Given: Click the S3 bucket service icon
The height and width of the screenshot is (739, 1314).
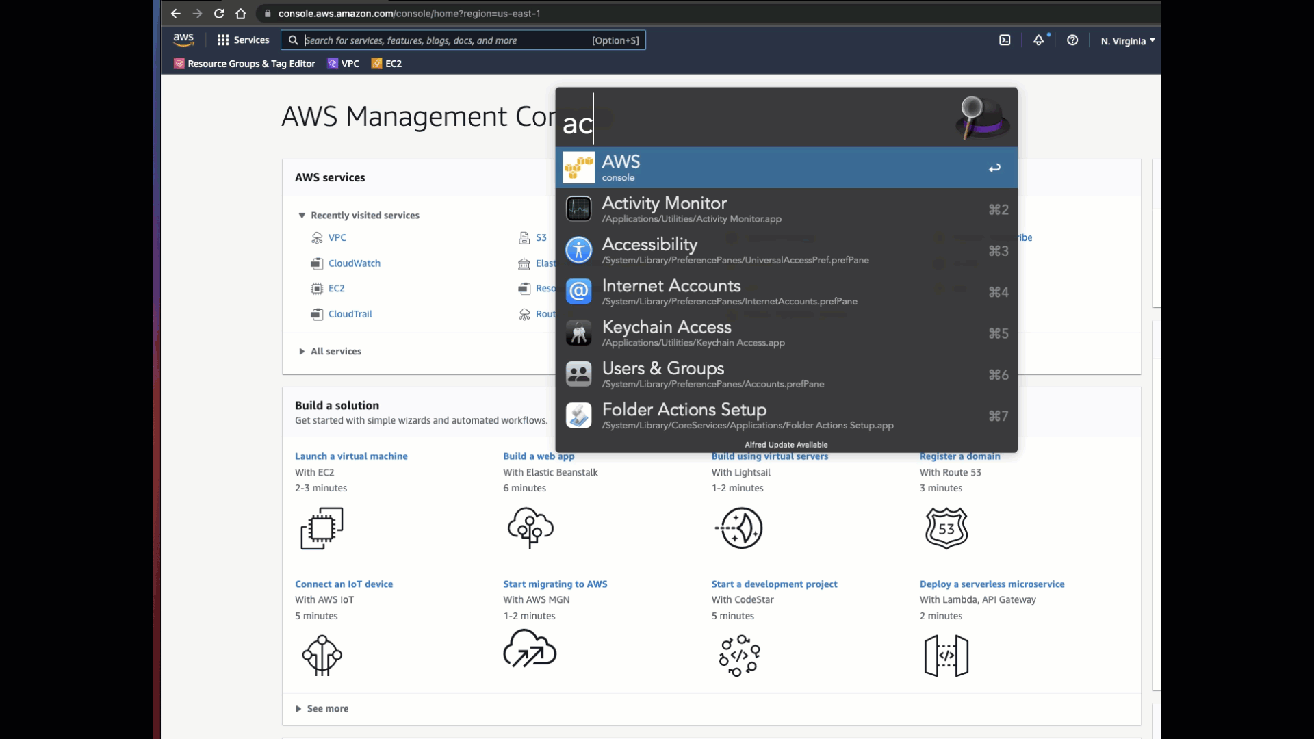Looking at the screenshot, I should coord(524,238).
